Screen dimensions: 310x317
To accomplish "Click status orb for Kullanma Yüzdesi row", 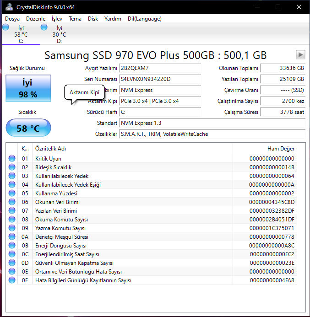I will (12, 193).
